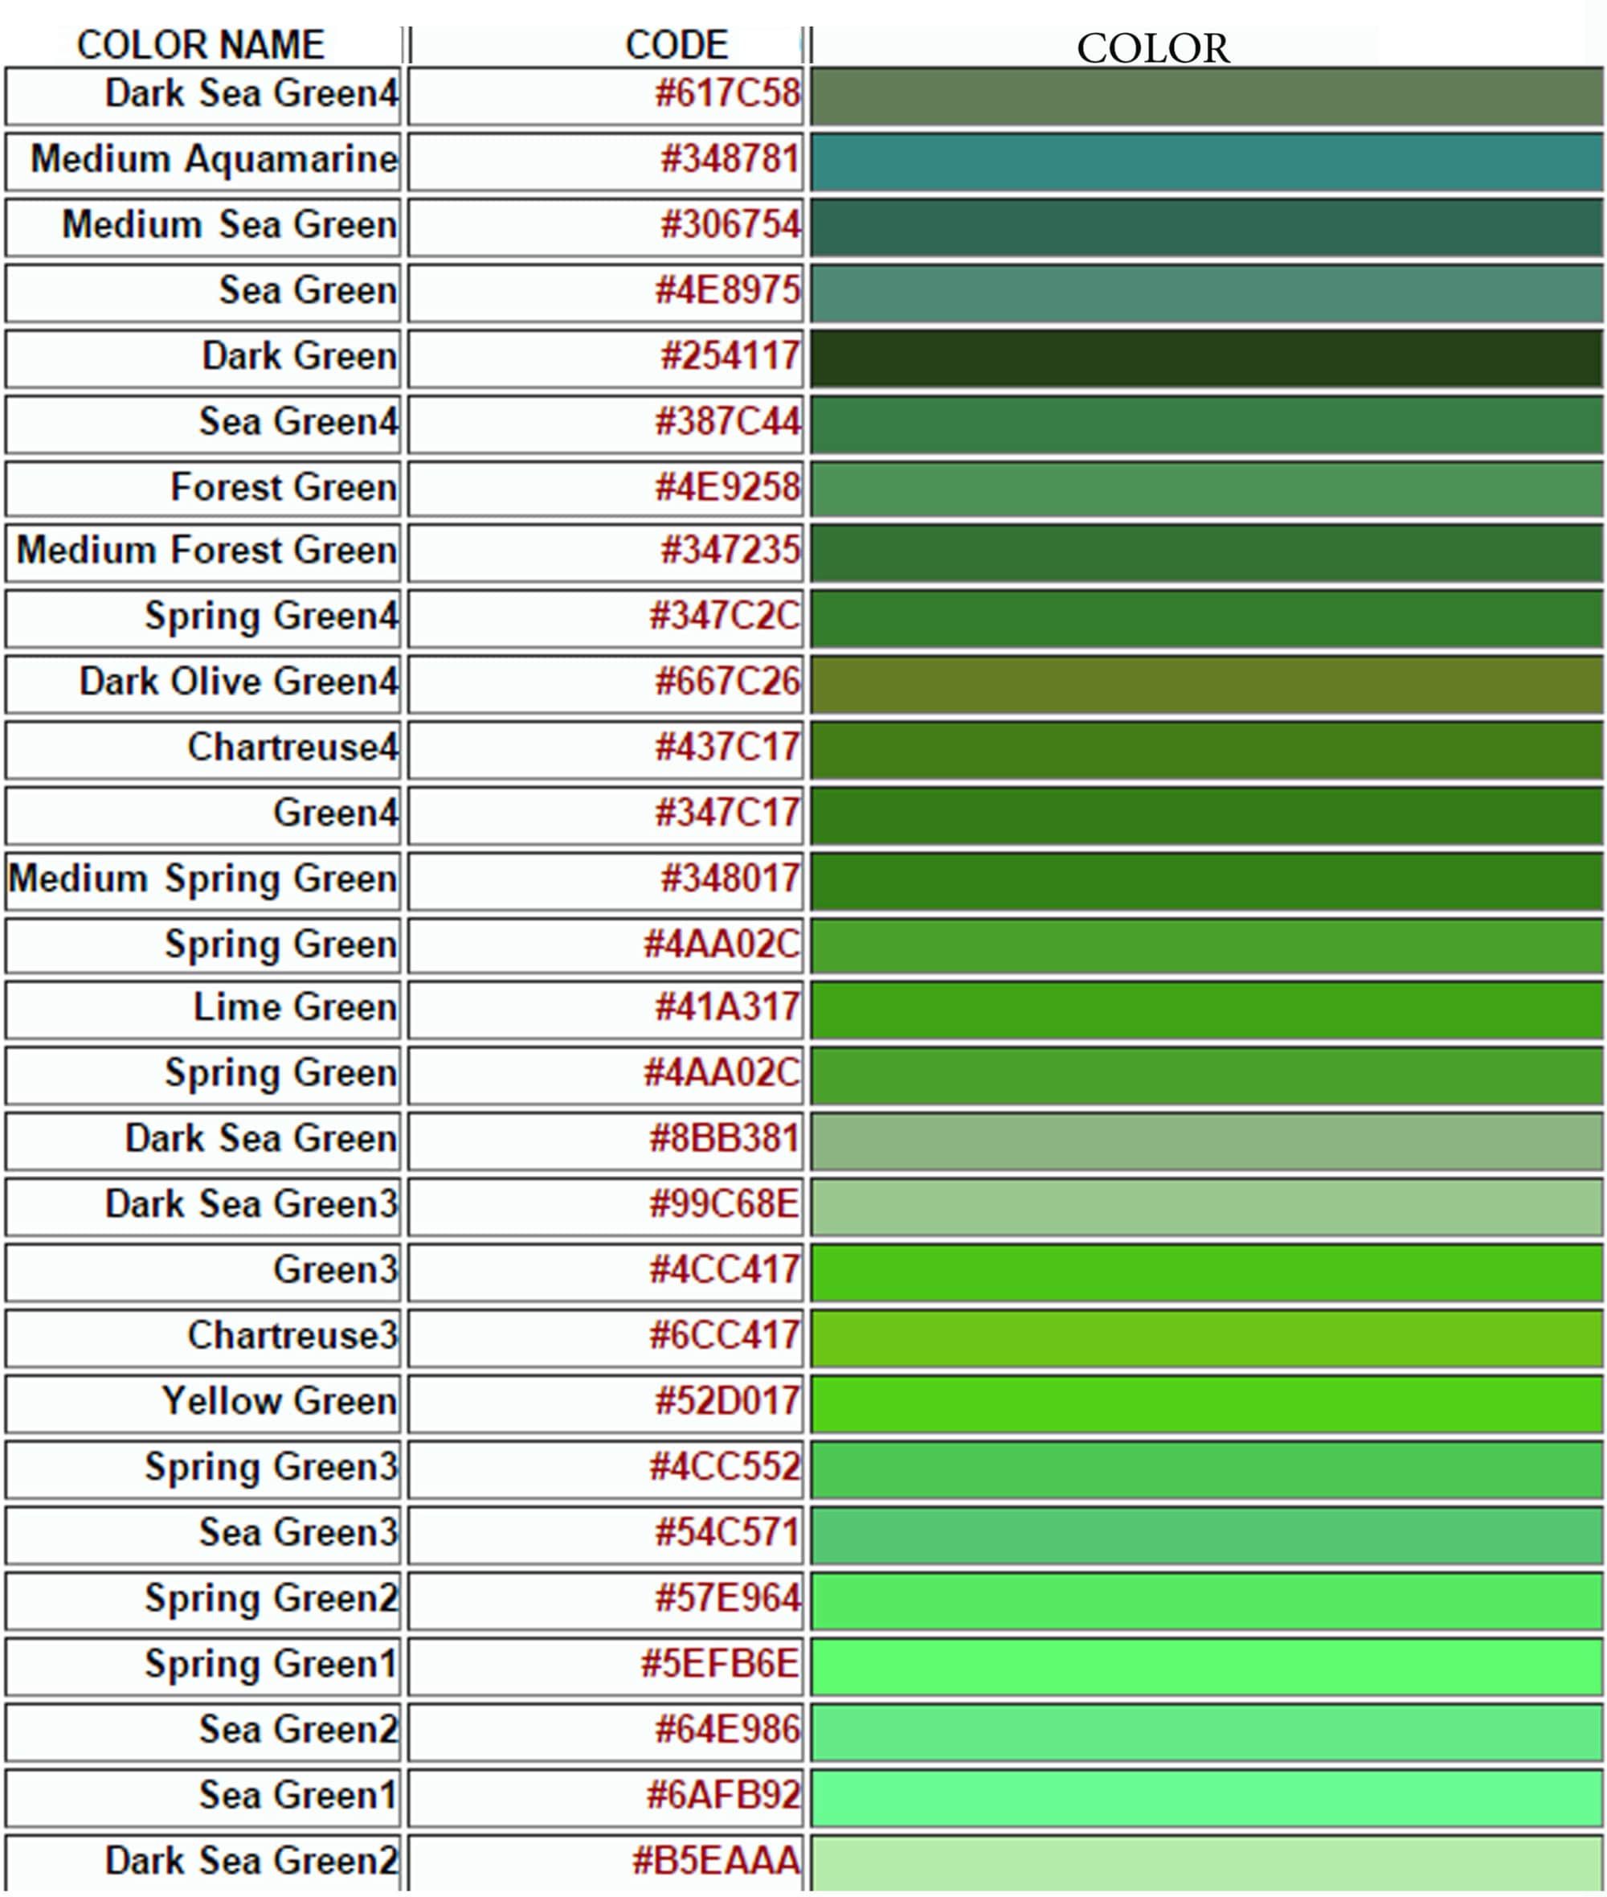Choose the Chartreuse3 color swatch
This screenshot has width=1607, height=1897.
click(1206, 1338)
